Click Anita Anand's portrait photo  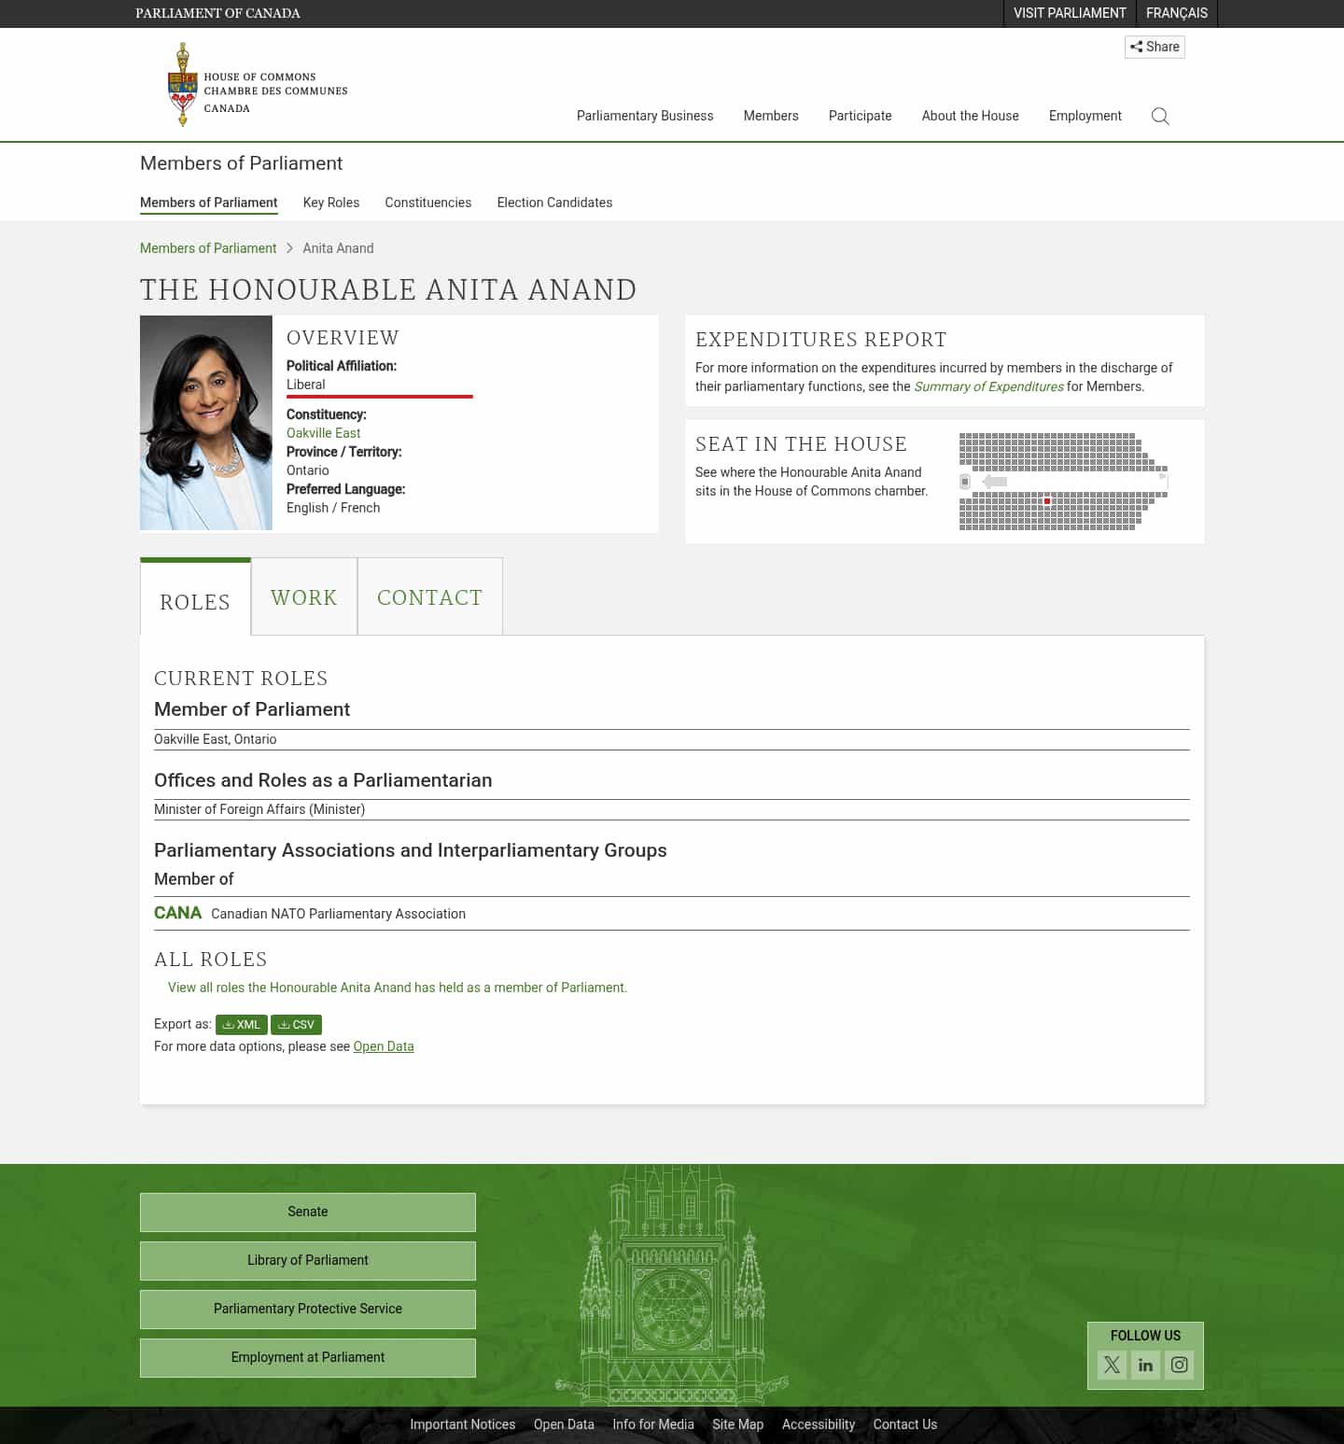click(x=205, y=422)
